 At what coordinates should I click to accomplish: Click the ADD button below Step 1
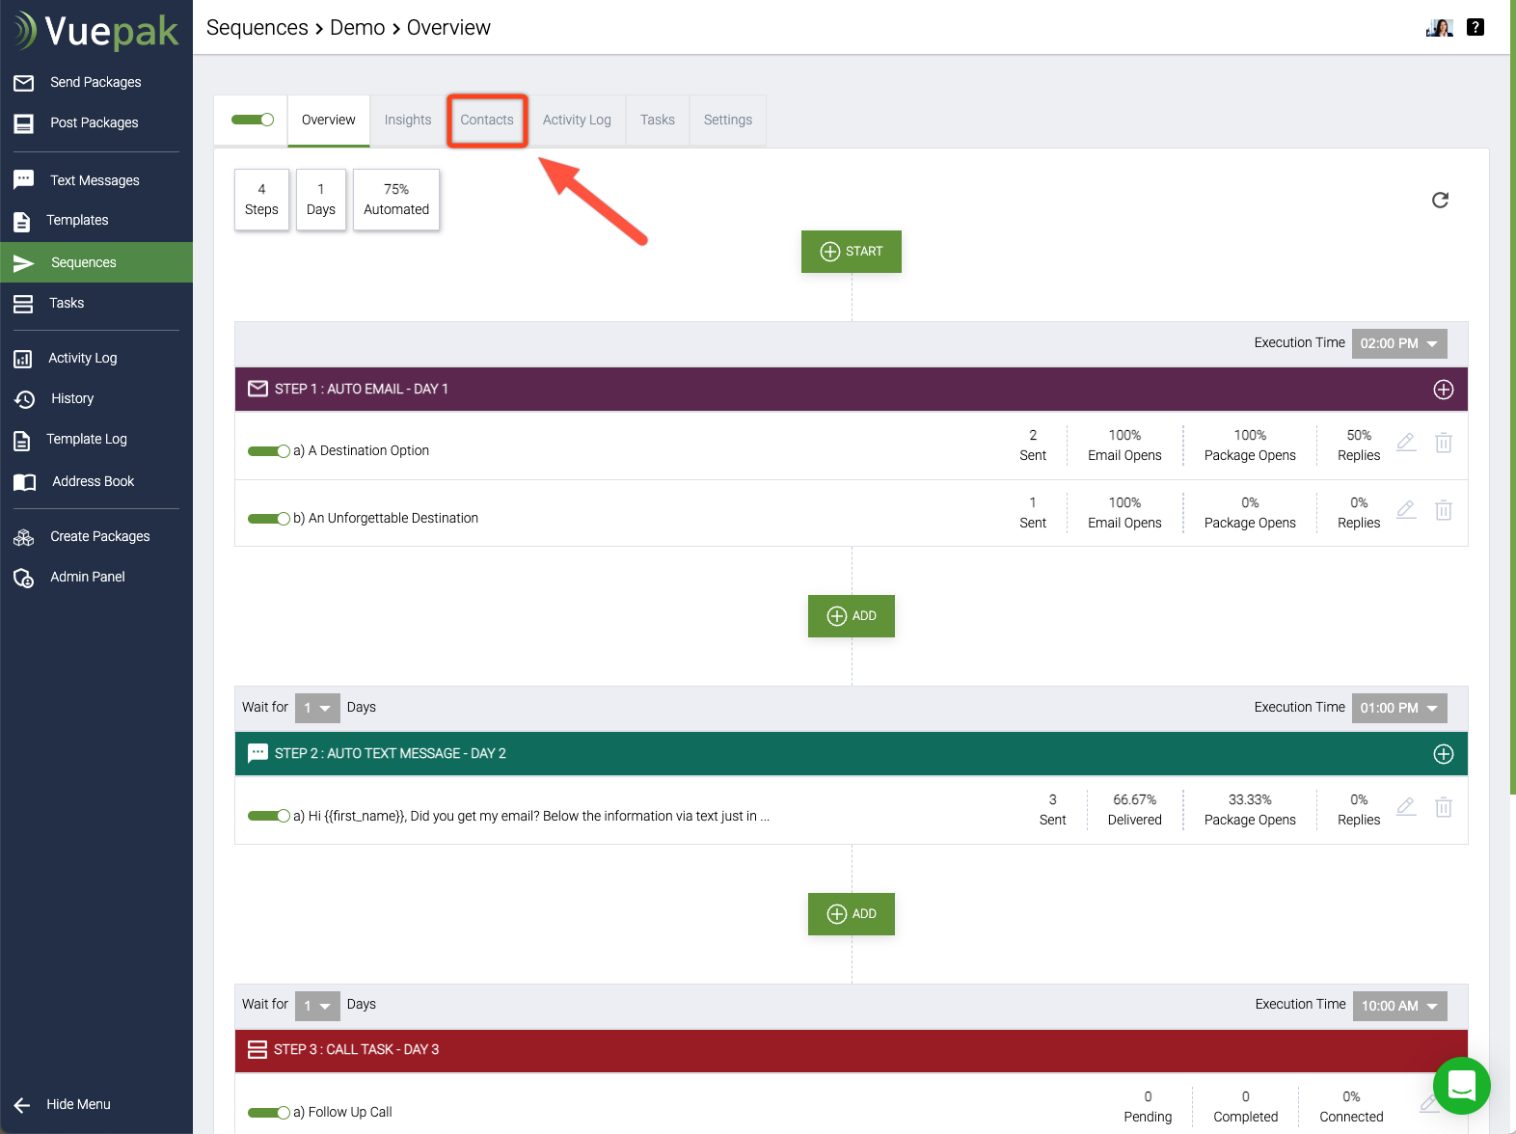tap(851, 616)
